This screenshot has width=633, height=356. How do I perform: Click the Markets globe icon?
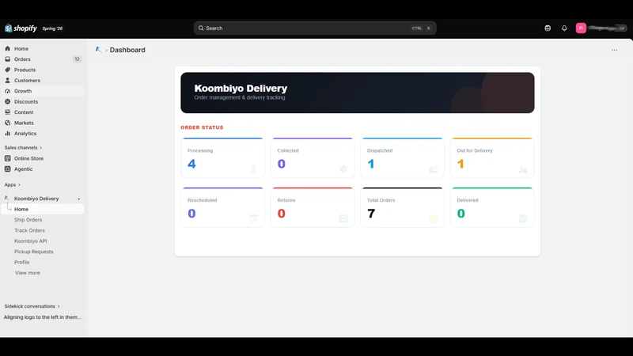7,123
